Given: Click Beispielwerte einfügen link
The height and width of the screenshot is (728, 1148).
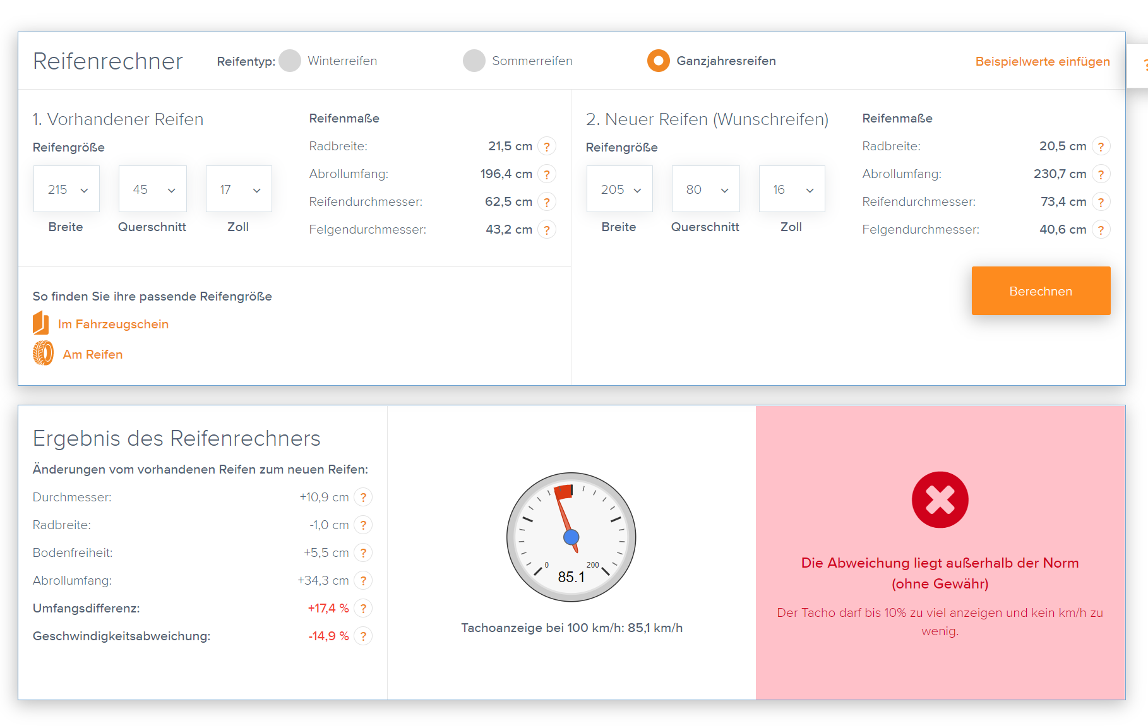Looking at the screenshot, I should click(1043, 61).
